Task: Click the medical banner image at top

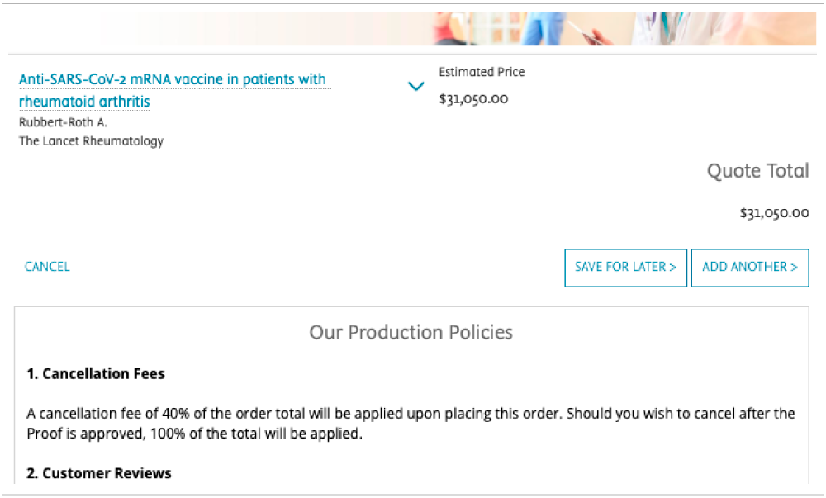Action: coord(412,28)
